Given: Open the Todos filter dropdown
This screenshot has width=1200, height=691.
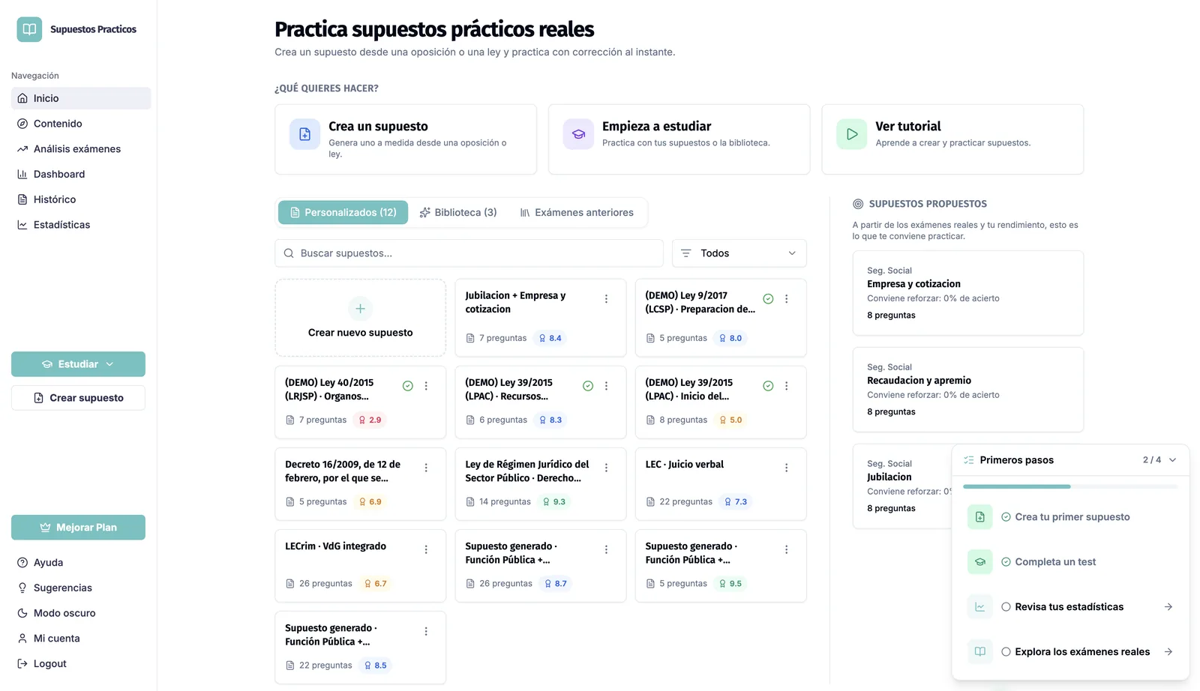Looking at the screenshot, I should tap(739, 253).
